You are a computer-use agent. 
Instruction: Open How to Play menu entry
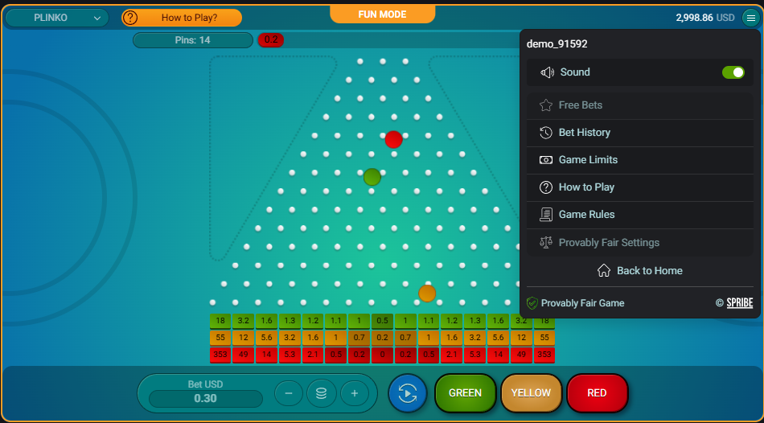pos(640,187)
